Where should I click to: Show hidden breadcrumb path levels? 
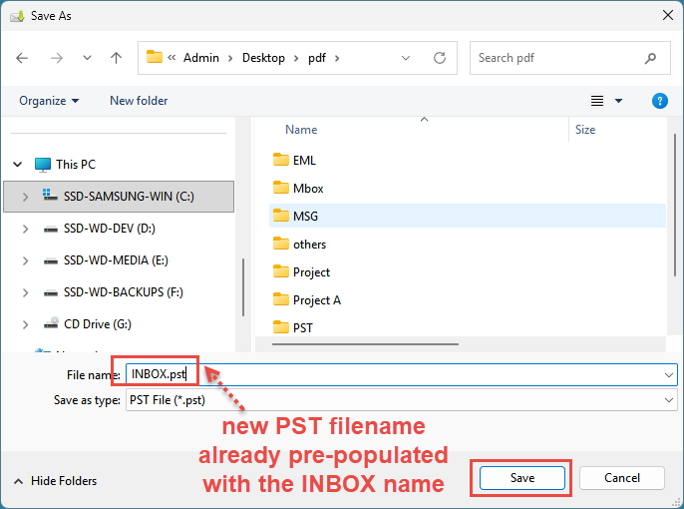click(x=171, y=58)
